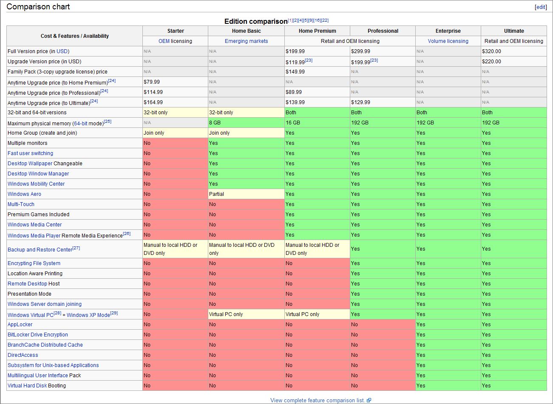Select the Enterprise column header

[x=448, y=31]
